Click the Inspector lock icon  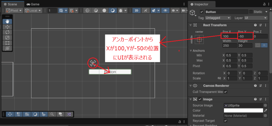pos(264,4)
